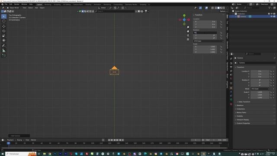Open rotation Mode dropdown in Properties panel
Screen dimensions: 277x156
pos(260,89)
